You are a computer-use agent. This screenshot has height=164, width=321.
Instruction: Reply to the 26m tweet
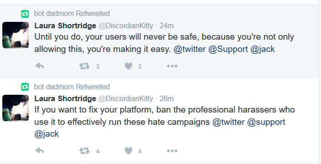click(39, 151)
